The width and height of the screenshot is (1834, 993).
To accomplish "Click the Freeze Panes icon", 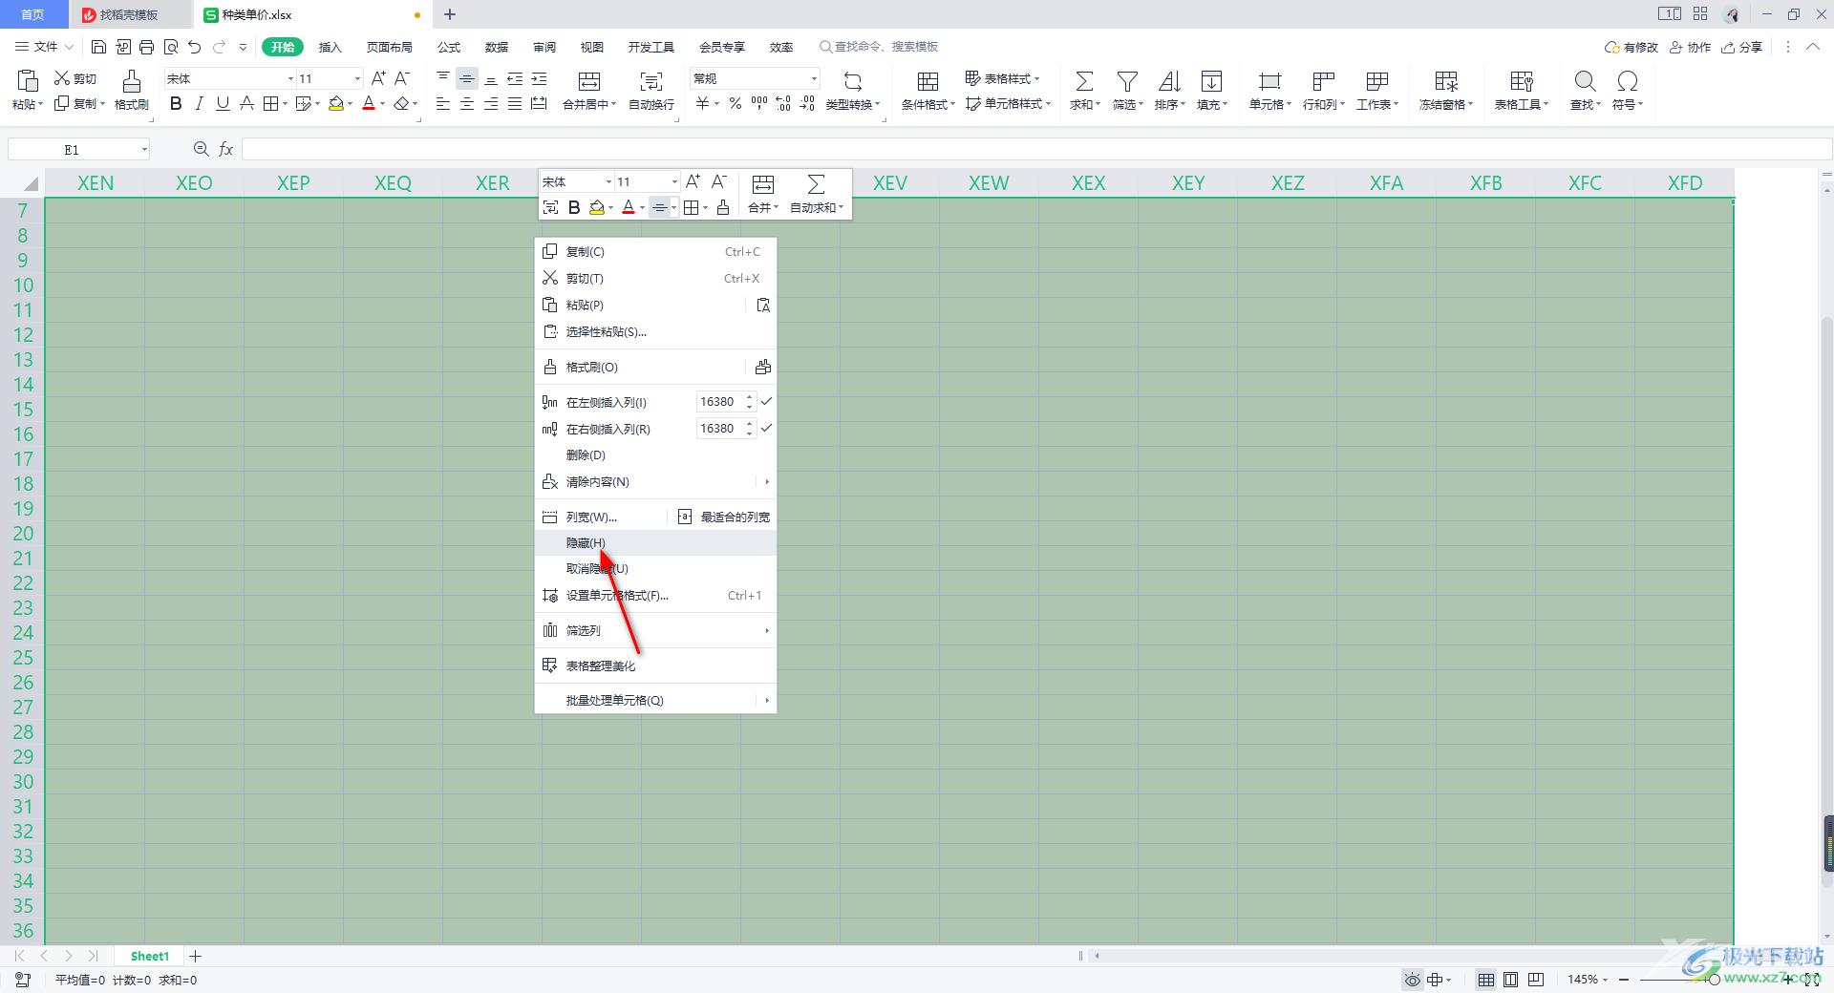I will (1446, 80).
